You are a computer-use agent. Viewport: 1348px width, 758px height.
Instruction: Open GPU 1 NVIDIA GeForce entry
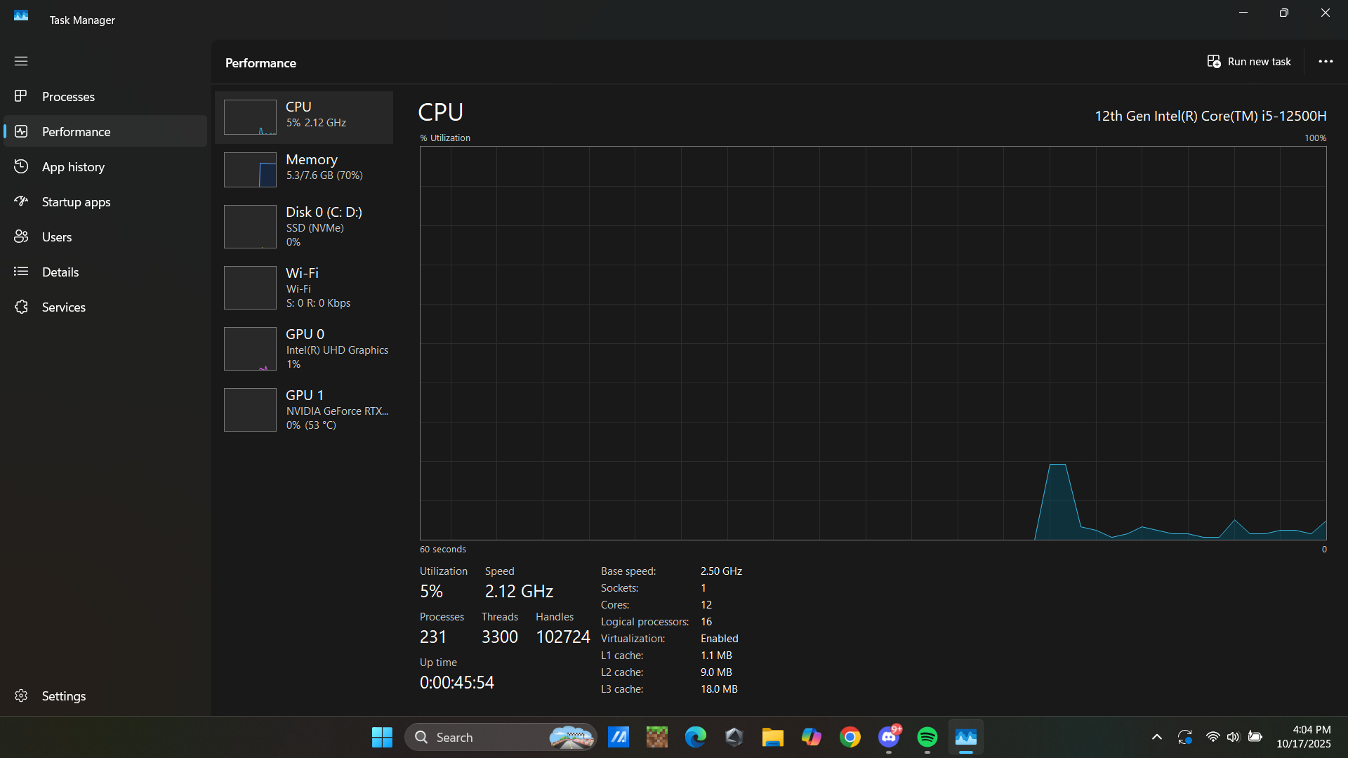[304, 410]
